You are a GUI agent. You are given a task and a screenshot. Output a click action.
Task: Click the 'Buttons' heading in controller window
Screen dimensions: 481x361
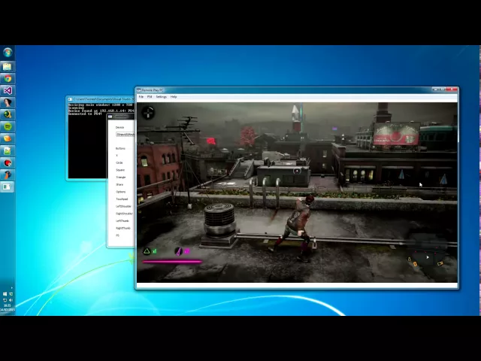[x=120, y=149]
